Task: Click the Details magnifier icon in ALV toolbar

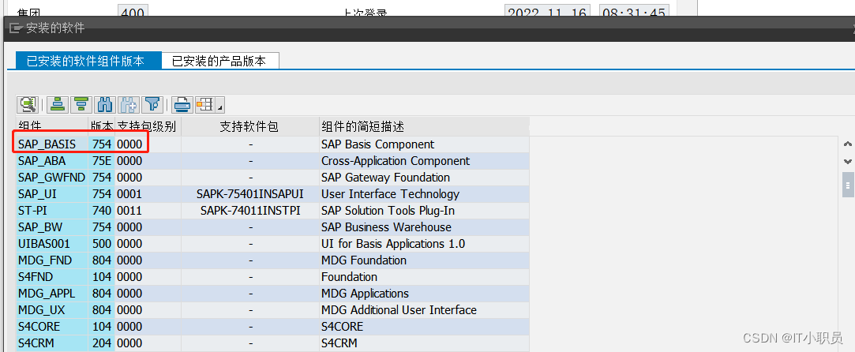Action: click(x=28, y=104)
